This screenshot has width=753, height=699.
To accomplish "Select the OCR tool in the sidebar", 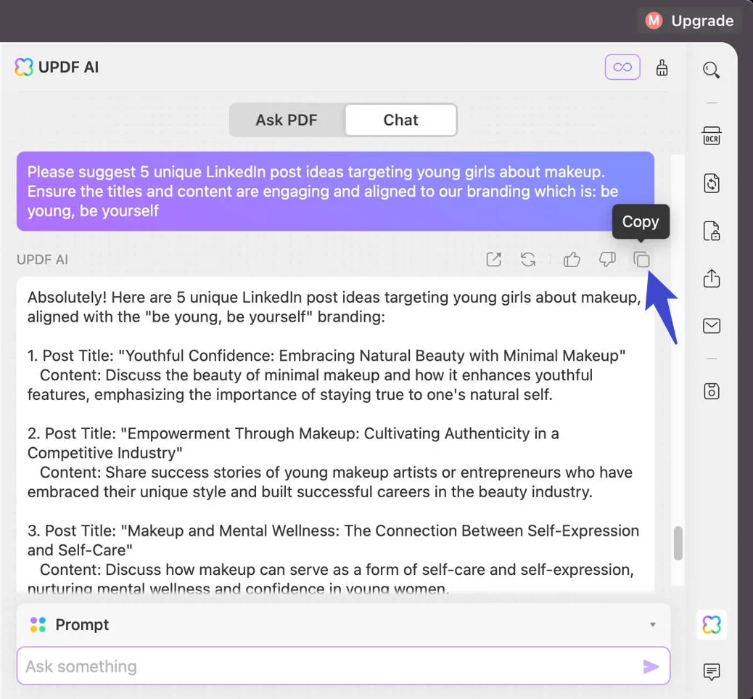I will 711,136.
